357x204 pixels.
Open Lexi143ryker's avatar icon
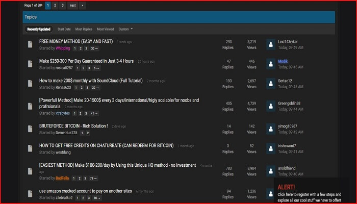coord(270,44)
